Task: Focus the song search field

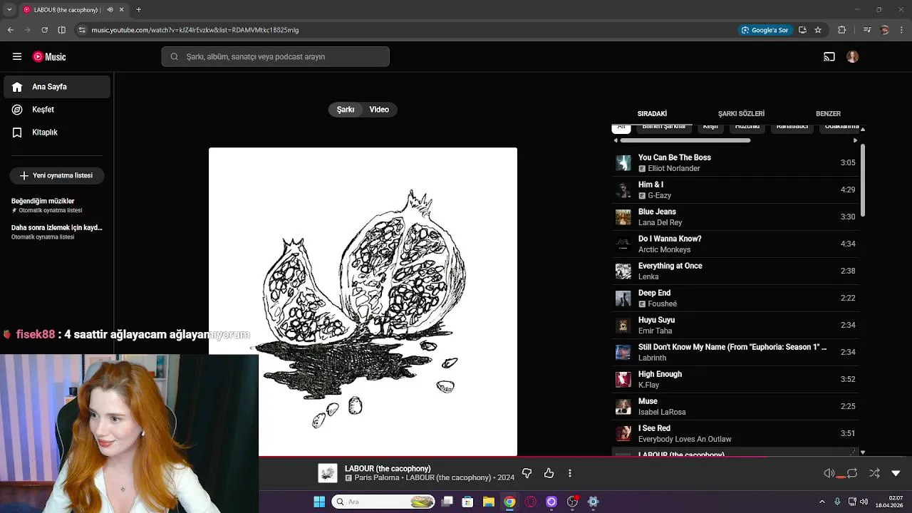Action: pyautogui.click(x=275, y=57)
